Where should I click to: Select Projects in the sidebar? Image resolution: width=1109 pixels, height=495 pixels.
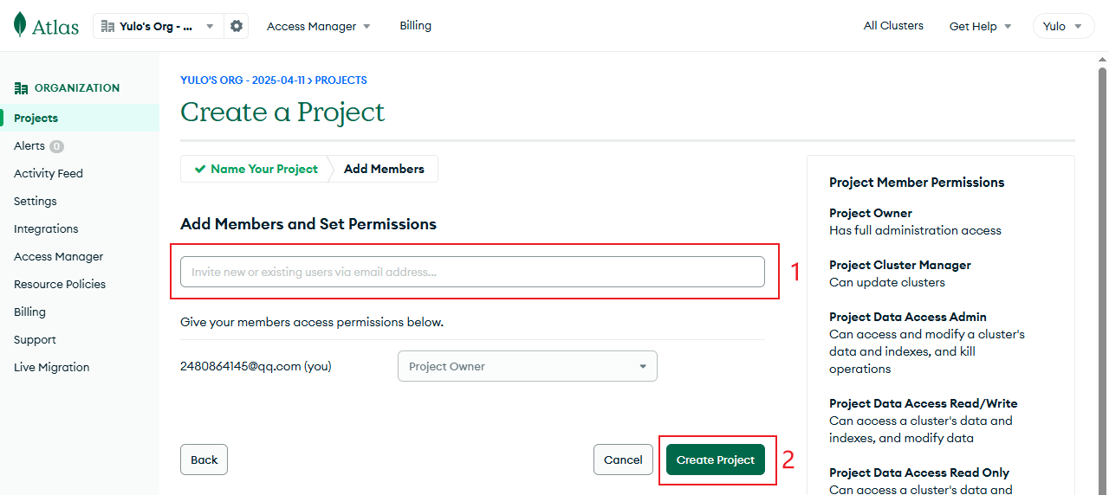[36, 119]
